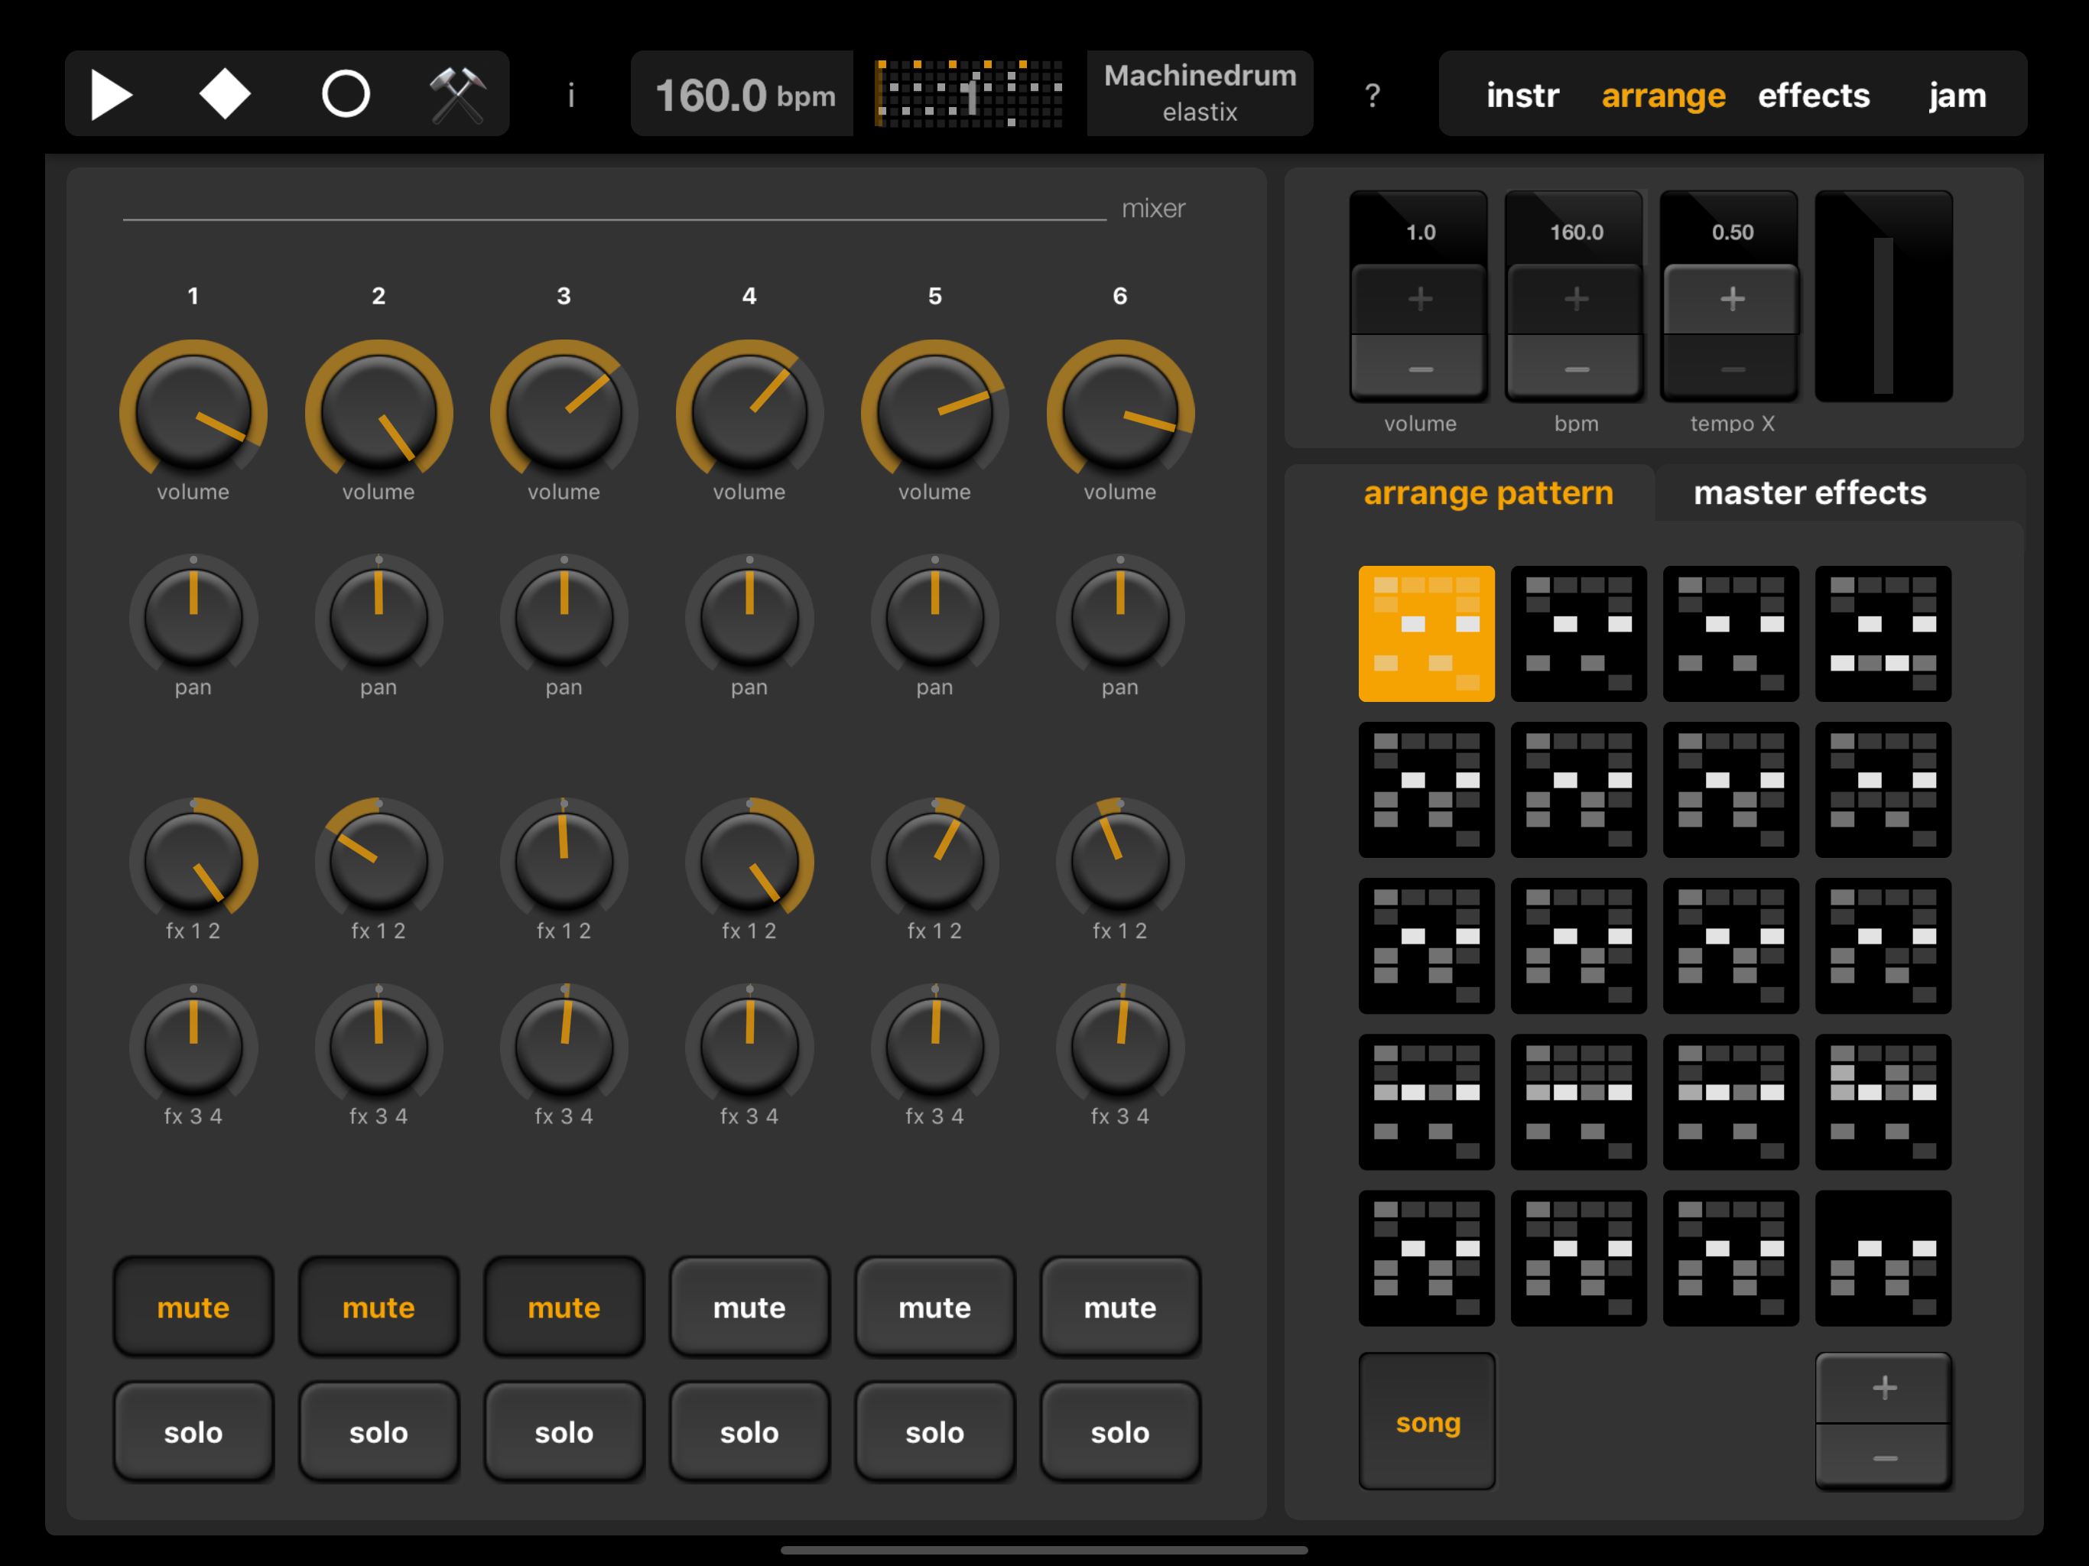
Task: Open the crossed hammers tools icon
Action: point(457,95)
